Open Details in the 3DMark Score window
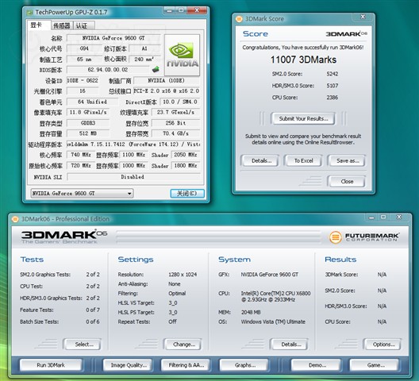Viewport: 419px width, 381px height. (261, 160)
